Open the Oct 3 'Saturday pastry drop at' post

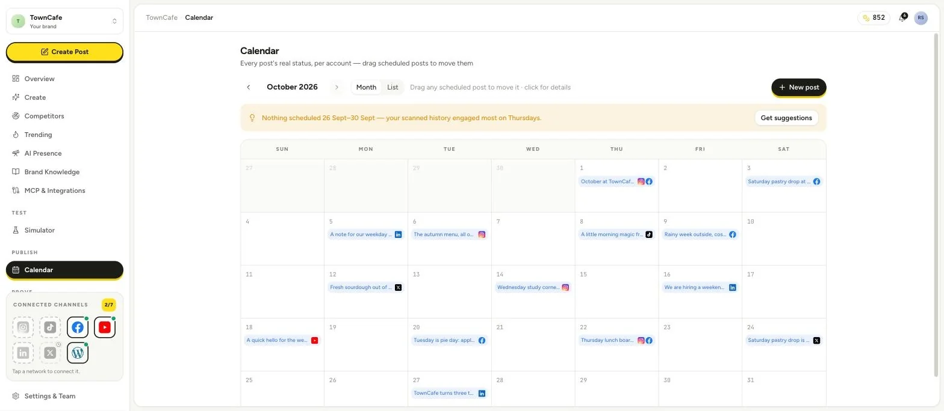[x=784, y=181]
